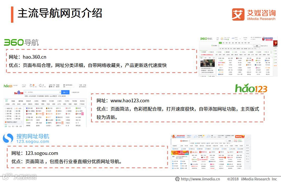This screenshot has height=182, width=281.
Task: Open the http://www.iimedia.cn footer link
Action: click(x=200, y=179)
